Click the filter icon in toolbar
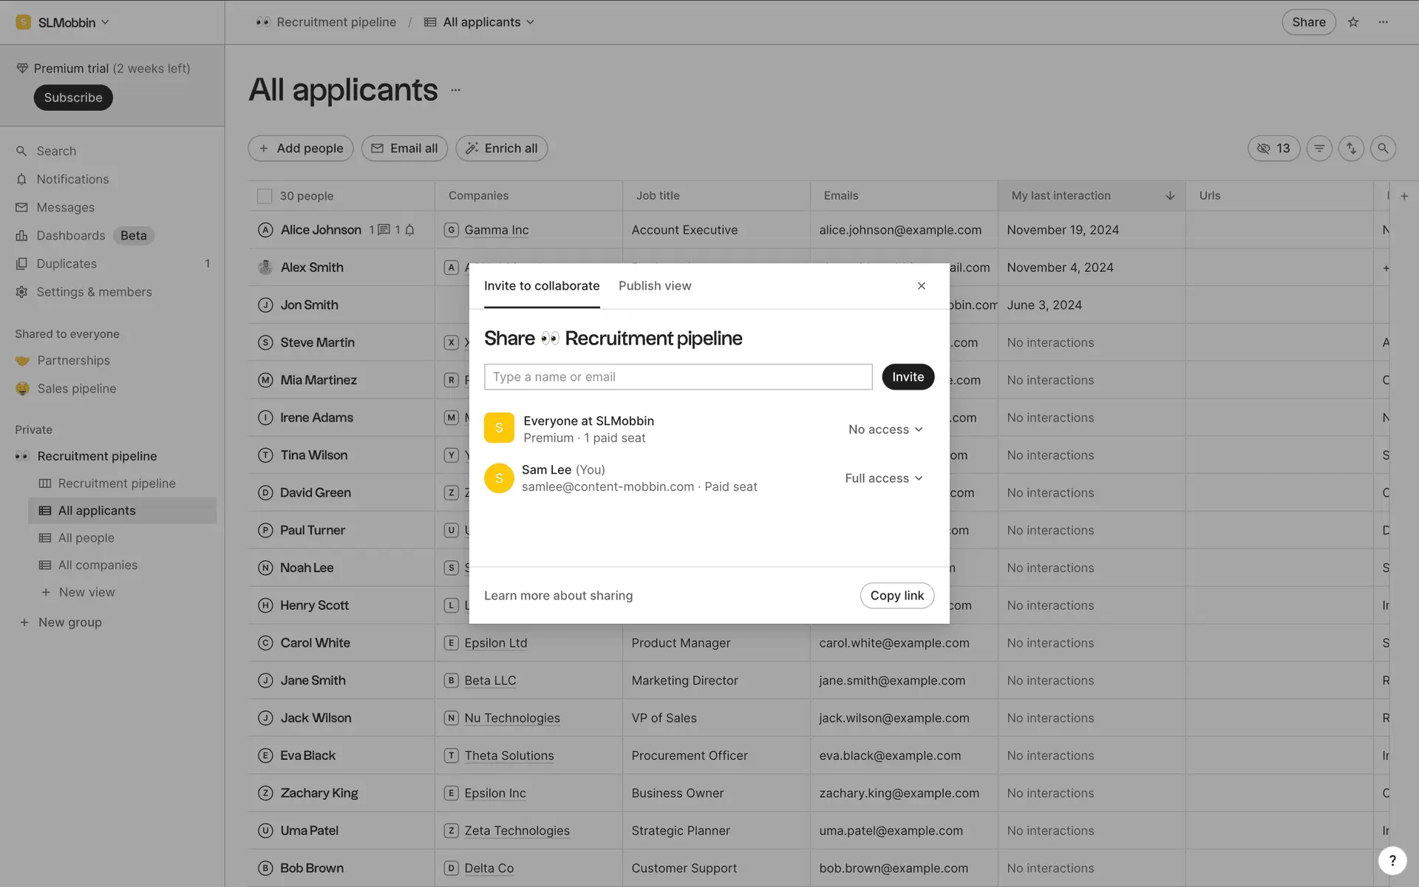 pyautogui.click(x=1319, y=149)
